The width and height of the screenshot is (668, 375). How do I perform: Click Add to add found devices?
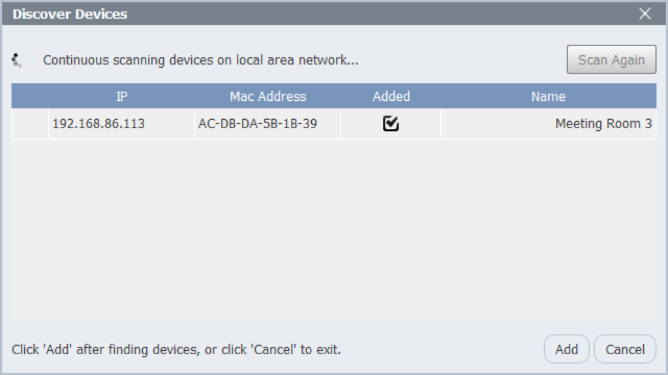point(566,349)
